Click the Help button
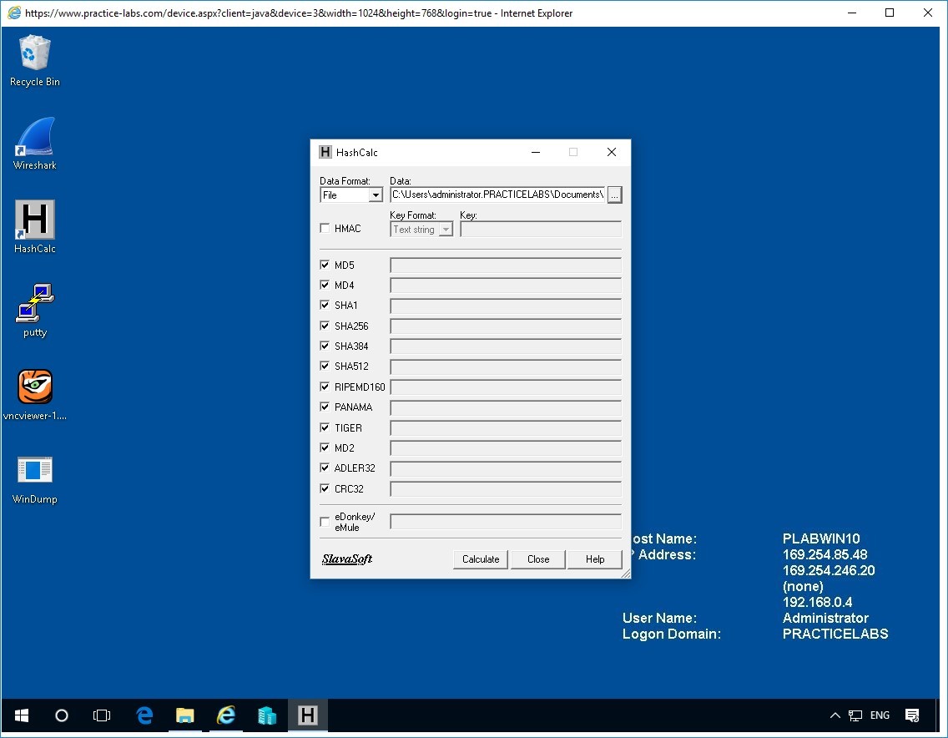Screen dimensions: 948x738 coord(594,559)
